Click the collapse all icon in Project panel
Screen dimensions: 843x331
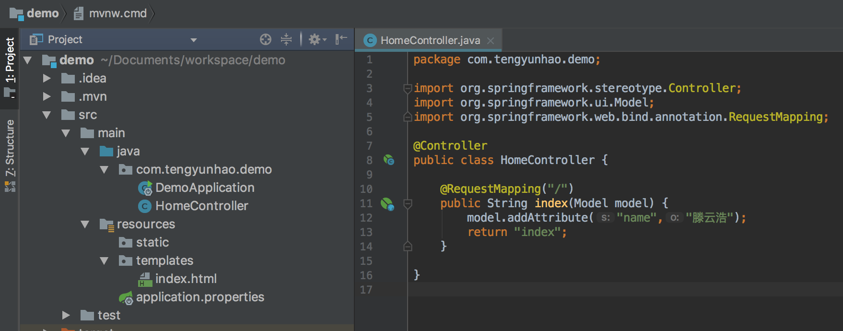click(286, 39)
